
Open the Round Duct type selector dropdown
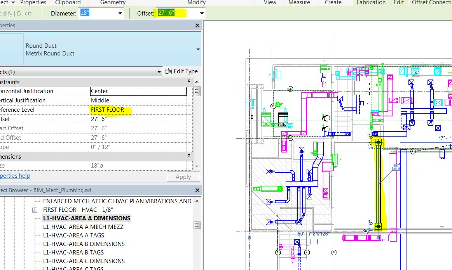(197, 49)
